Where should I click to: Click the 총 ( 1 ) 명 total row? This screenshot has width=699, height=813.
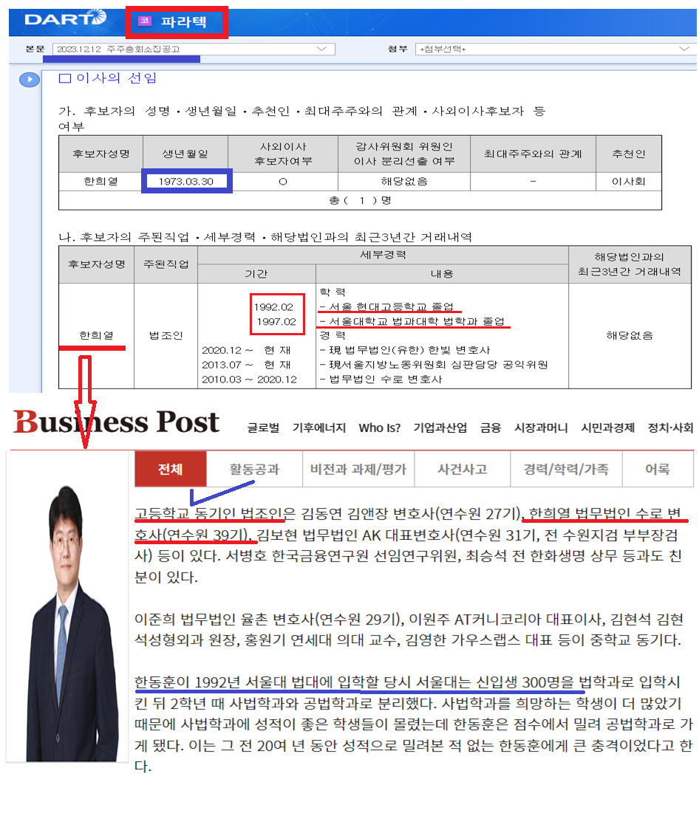(x=360, y=200)
